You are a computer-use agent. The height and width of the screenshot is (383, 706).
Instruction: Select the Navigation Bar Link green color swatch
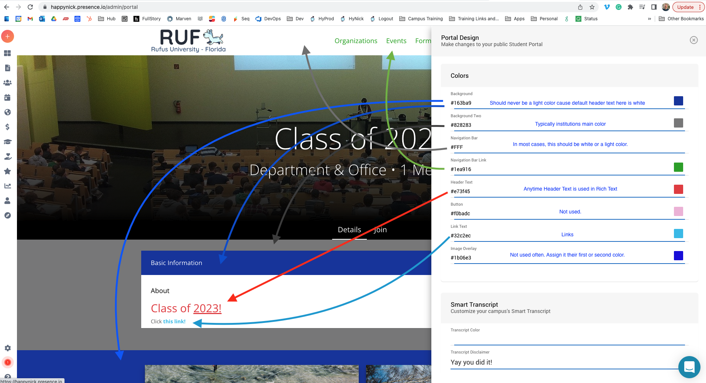click(x=678, y=167)
